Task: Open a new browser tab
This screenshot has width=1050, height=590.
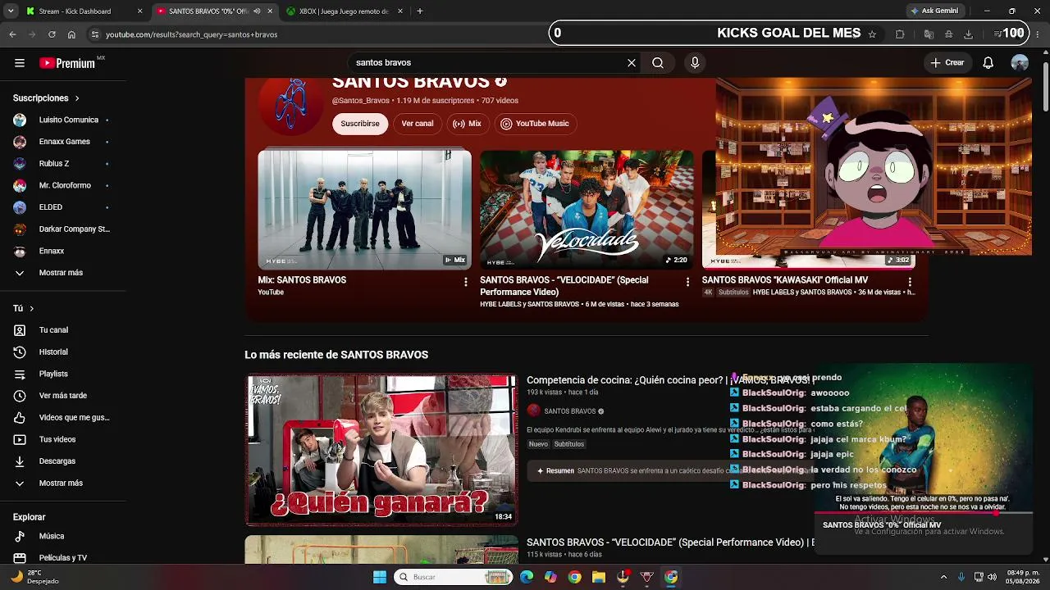Action: pos(420,11)
